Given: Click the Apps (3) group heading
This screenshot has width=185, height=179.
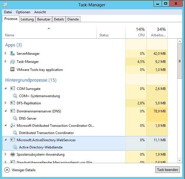Looking at the screenshot, I should click(14, 45).
